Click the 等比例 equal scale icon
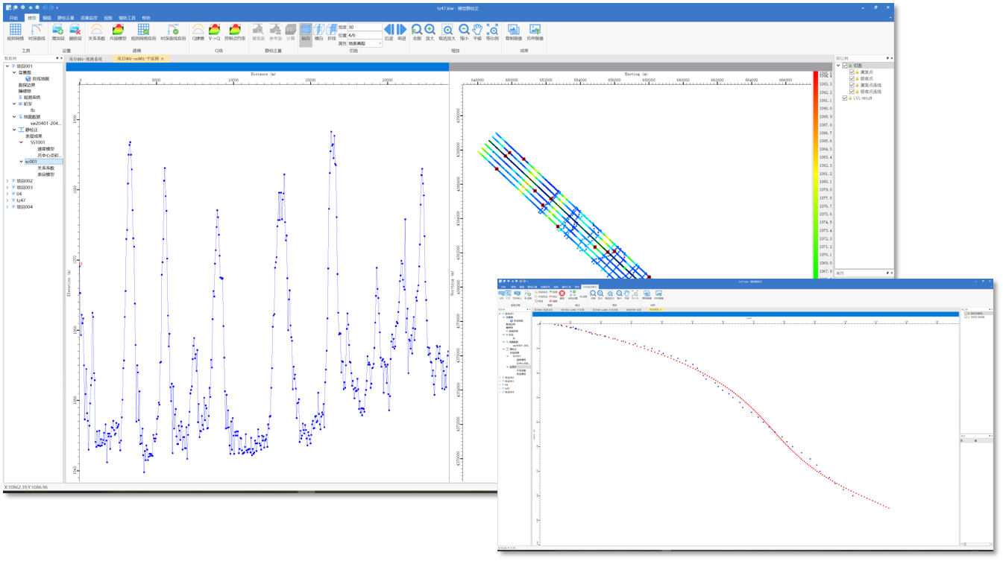The image size is (1003, 561). pos(492,29)
